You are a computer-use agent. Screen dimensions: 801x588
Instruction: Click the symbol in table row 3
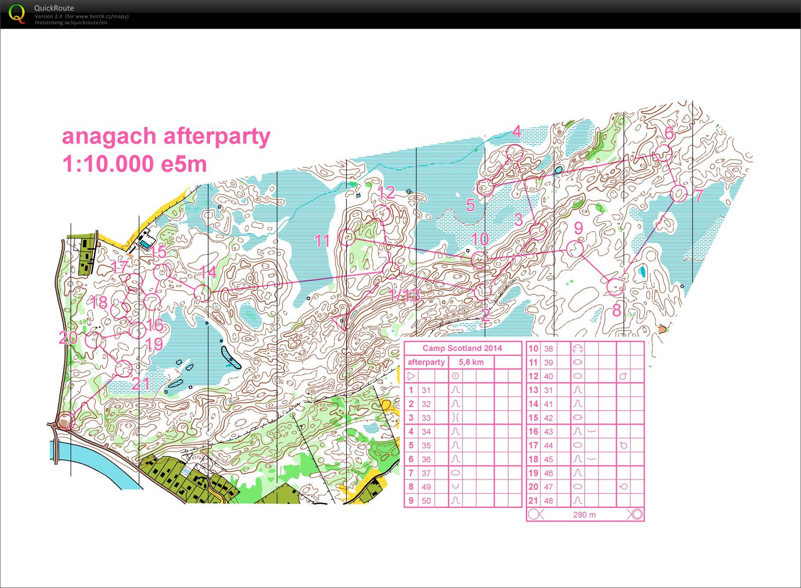[455, 417]
